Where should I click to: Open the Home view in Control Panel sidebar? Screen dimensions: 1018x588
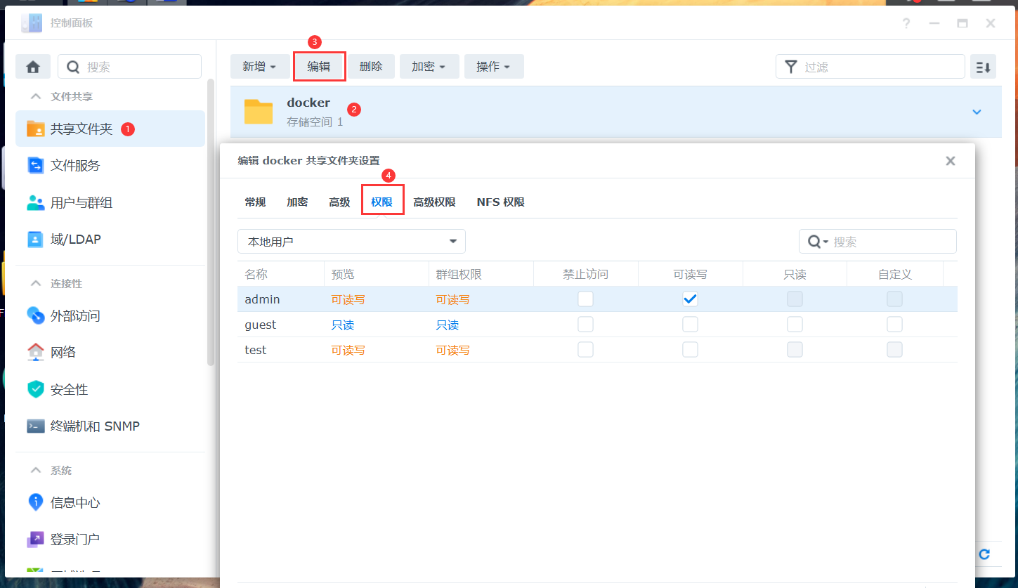click(32, 66)
